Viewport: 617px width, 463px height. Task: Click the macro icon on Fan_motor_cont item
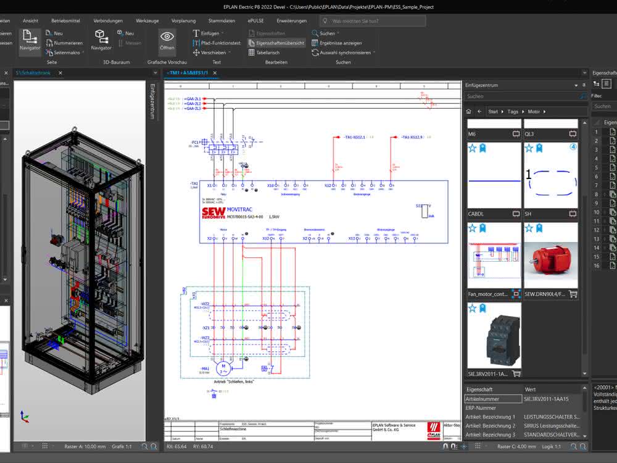[x=516, y=294]
